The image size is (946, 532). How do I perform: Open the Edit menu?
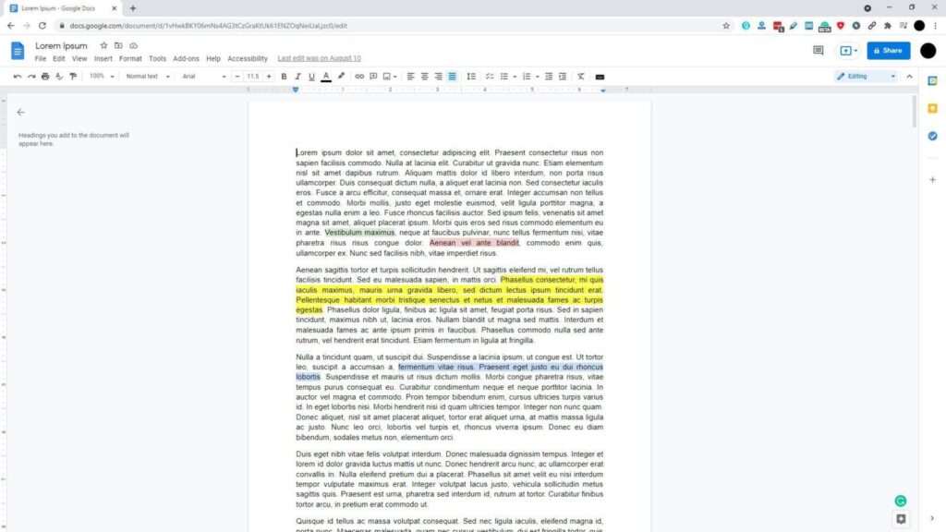coord(58,58)
